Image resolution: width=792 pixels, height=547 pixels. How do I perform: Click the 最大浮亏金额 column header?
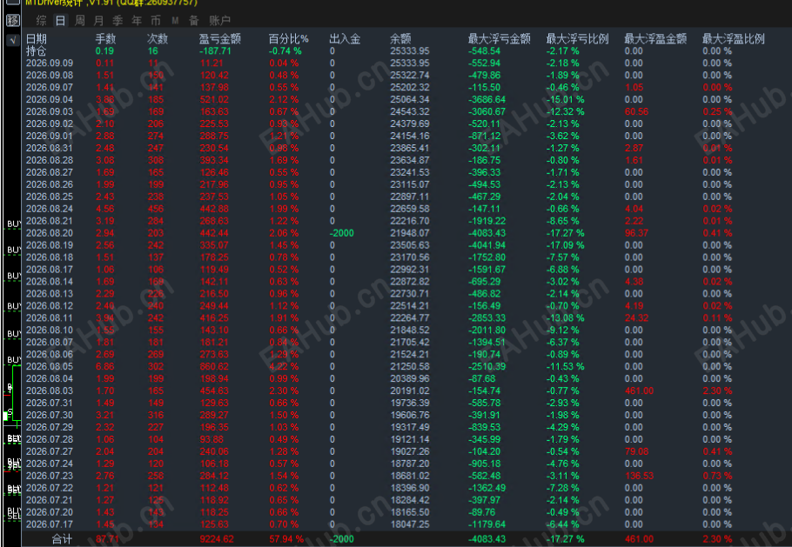tap(499, 39)
